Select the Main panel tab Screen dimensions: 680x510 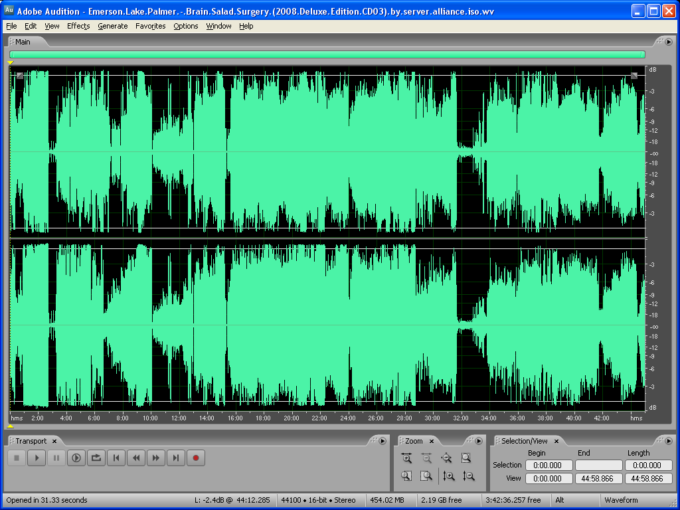coord(23,42)
